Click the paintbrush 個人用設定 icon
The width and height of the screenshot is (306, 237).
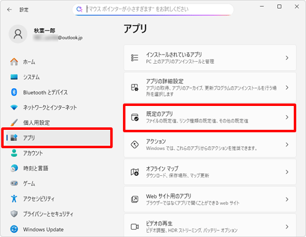[14, 122]
